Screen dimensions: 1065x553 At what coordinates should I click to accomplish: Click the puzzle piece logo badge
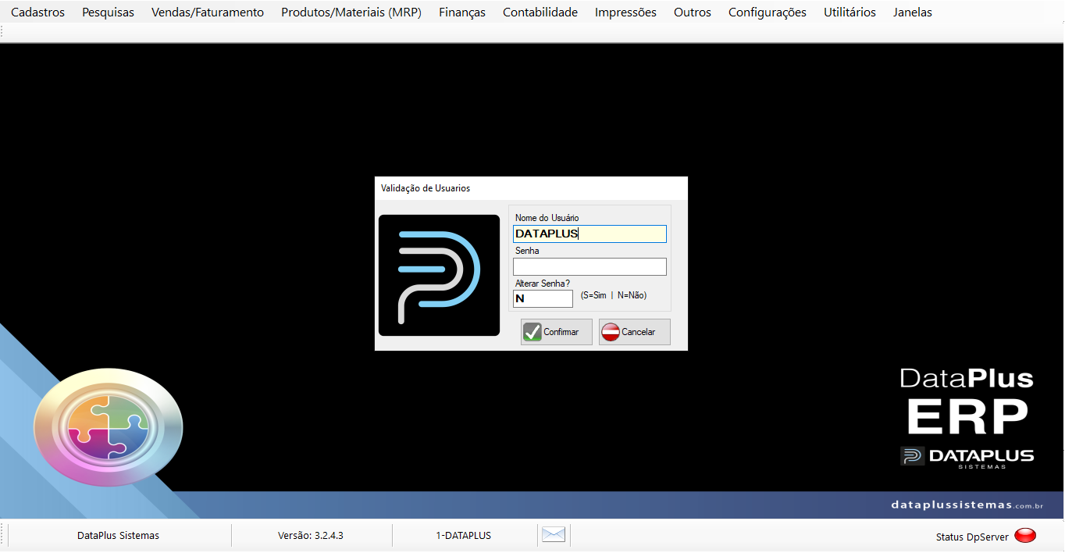coord(108,427)
